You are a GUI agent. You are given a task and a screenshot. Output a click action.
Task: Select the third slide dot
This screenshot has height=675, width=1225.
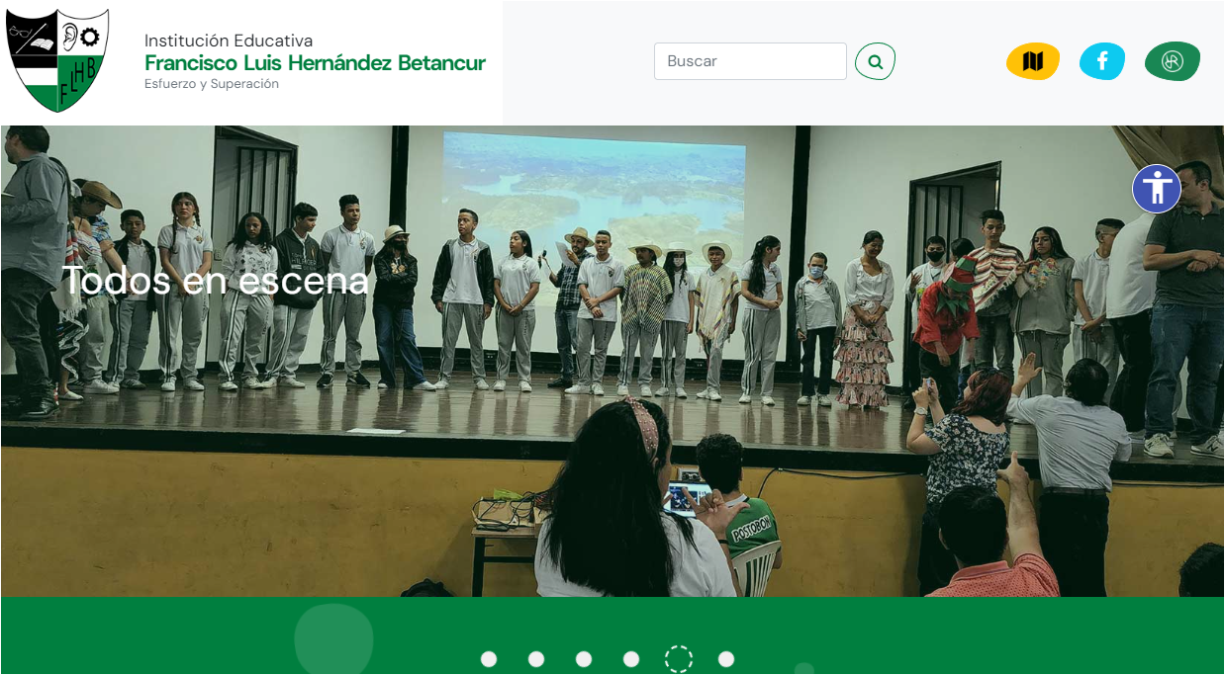[584, 659]
